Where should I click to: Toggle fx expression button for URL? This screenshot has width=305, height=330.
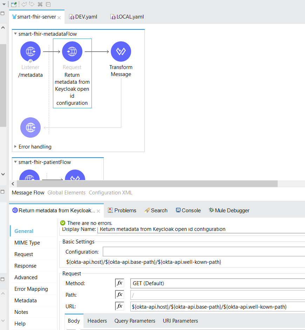point(120,306)
